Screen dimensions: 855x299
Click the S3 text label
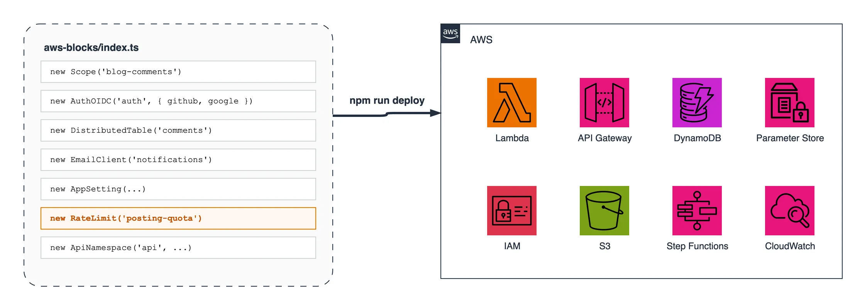(604, 246)
